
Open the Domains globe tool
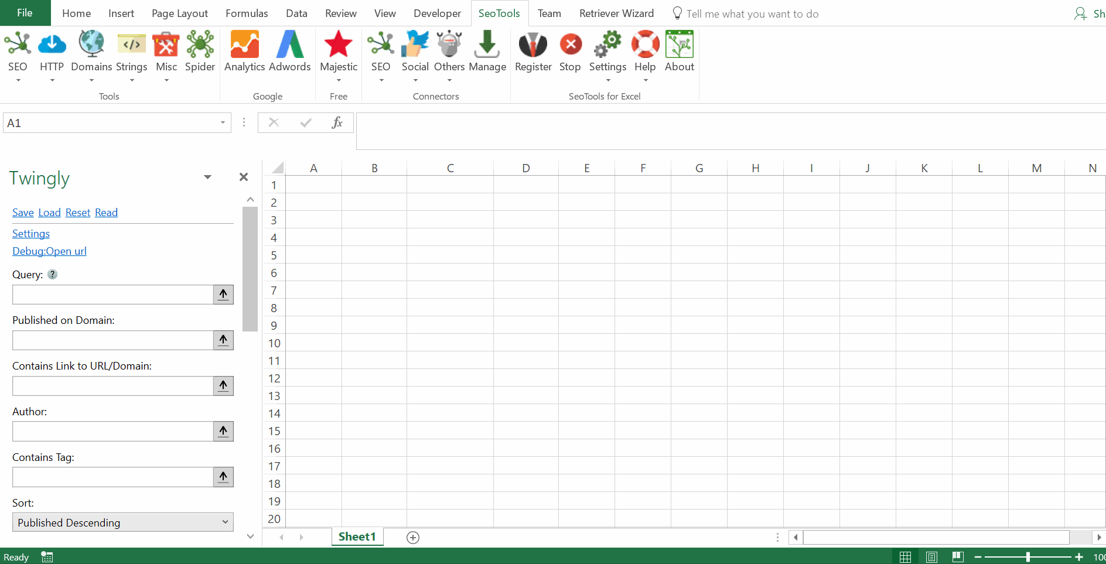(91, 56)
